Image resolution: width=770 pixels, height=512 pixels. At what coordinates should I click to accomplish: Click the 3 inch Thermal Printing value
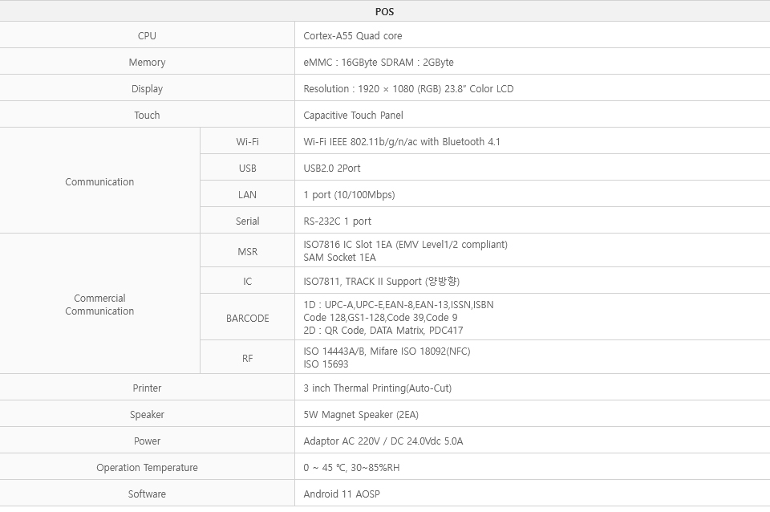(377, 388)
